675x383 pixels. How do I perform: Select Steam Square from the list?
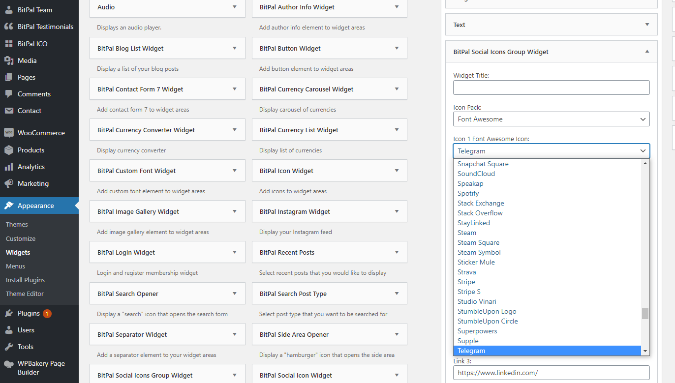click(x=547, y=242)
